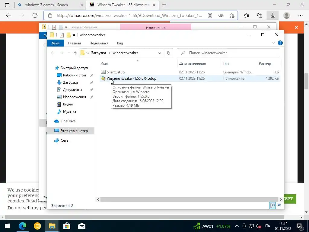This screenshot has width=309, height=232.
Task: Open the Поделиться ribbon tab
Action: [99, 43]
